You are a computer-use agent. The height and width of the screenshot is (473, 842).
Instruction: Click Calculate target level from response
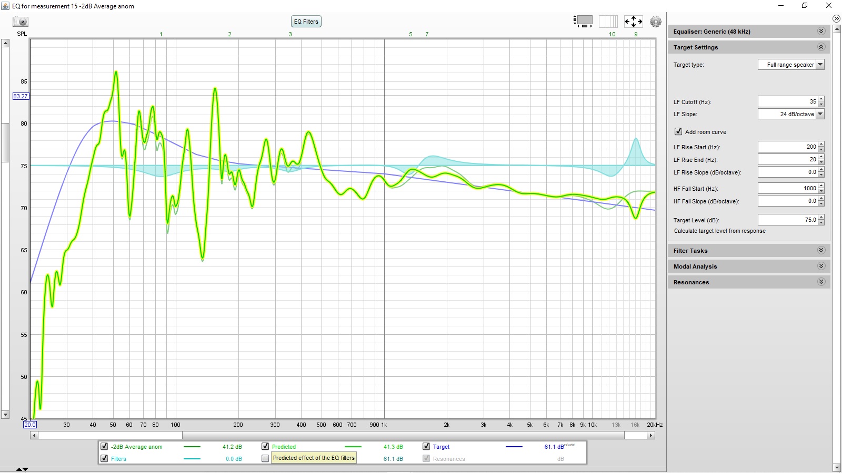(x=719, y=231)
